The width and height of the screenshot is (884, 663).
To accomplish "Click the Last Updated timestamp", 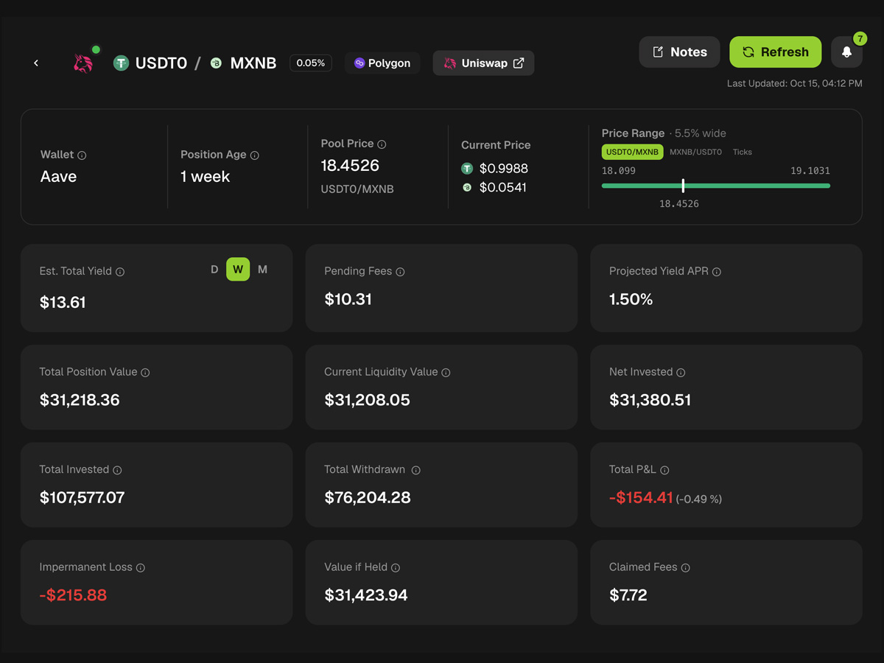I will (x=794, y=84).
